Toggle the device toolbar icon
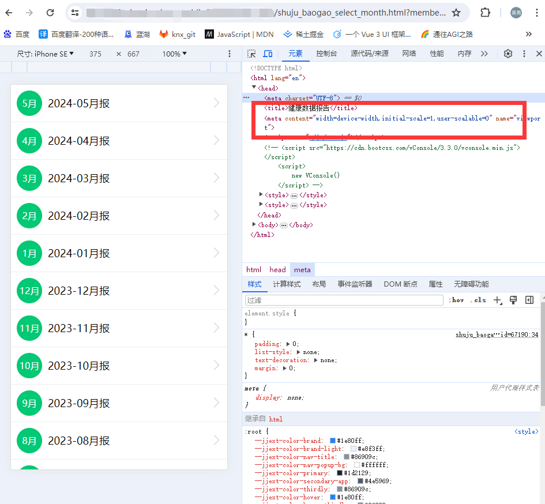Image resolution: width=545 pixels, height=504 pixels. [x=268, y=54]
